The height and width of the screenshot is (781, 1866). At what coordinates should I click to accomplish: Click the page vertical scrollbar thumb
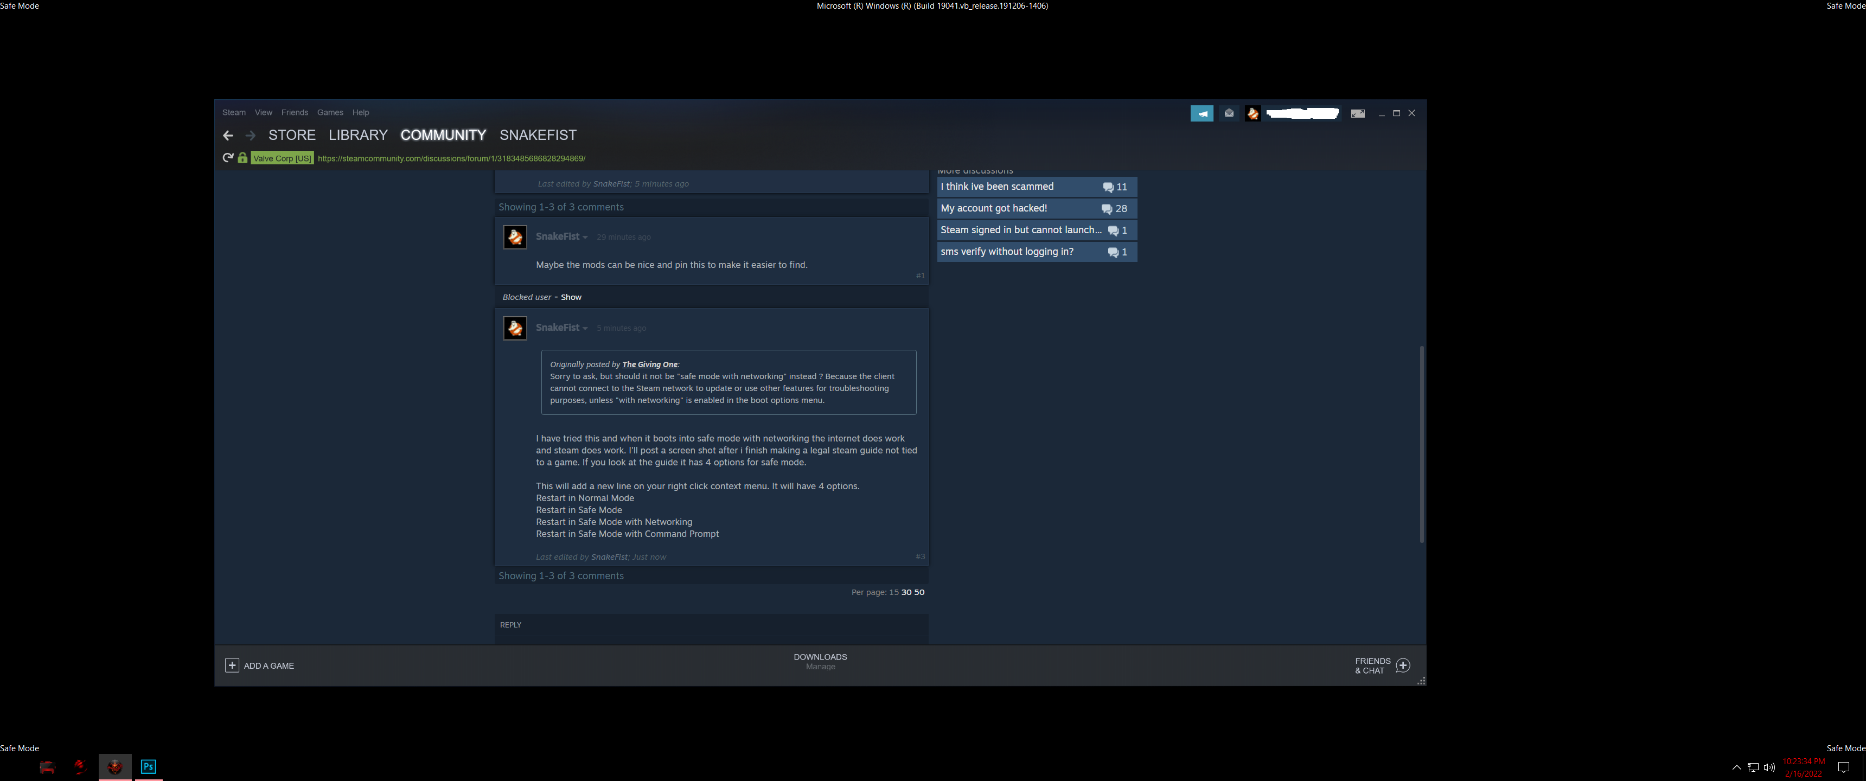click(x=1421, y=444)
